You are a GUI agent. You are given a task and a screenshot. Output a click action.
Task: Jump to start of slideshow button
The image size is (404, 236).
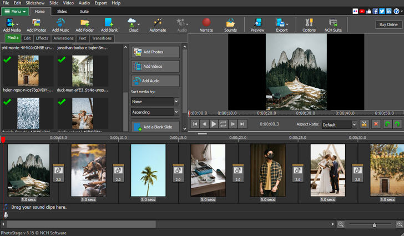click(x=195, y=124)
